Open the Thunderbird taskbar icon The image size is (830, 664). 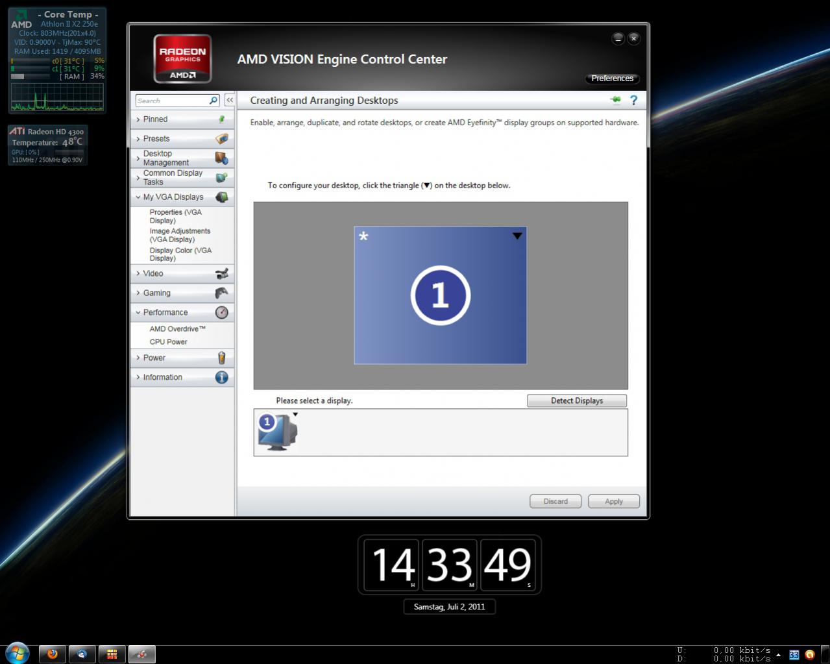[82, 654]
